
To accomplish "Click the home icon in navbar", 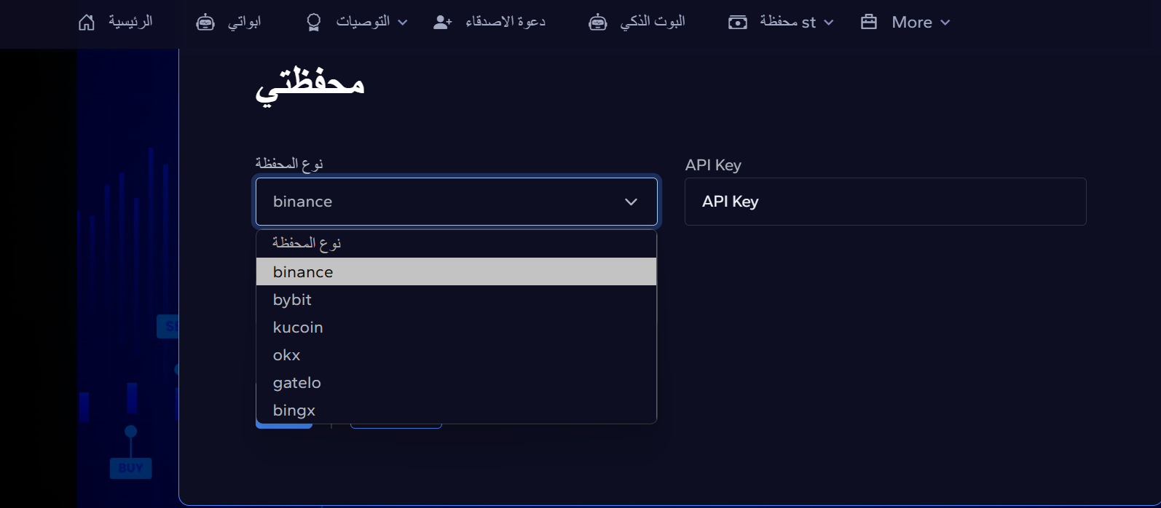I will point(87,23).
